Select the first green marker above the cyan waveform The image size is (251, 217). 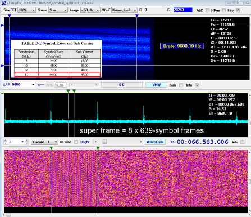[68, 91]
